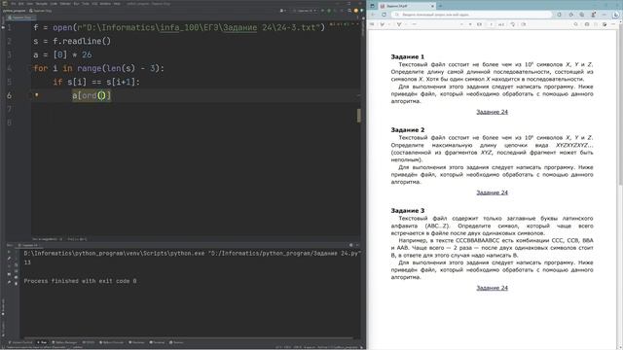The image size is (623, 350).
Task: Open the Terminal tool tab
Action: tap(157, 342)
